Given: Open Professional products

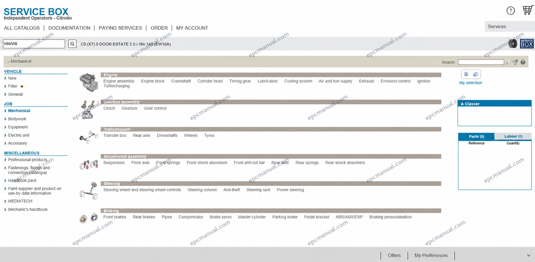Looking at the screenshot, I should pos(28,160).
